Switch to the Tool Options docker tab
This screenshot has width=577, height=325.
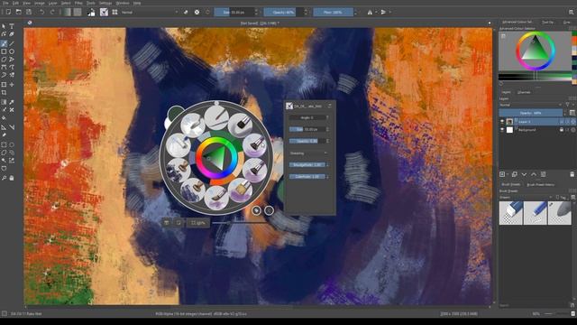pyautogui.click(x=548, y=23)
